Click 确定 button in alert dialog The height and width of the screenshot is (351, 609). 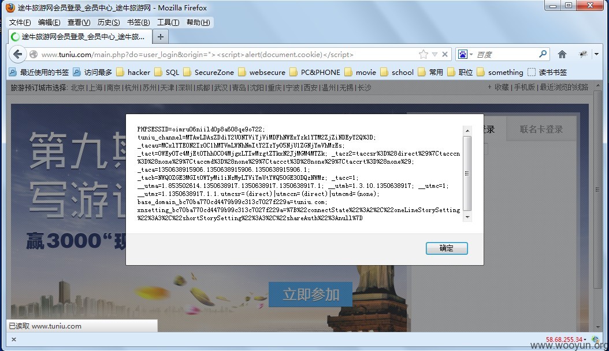[447, 248]
